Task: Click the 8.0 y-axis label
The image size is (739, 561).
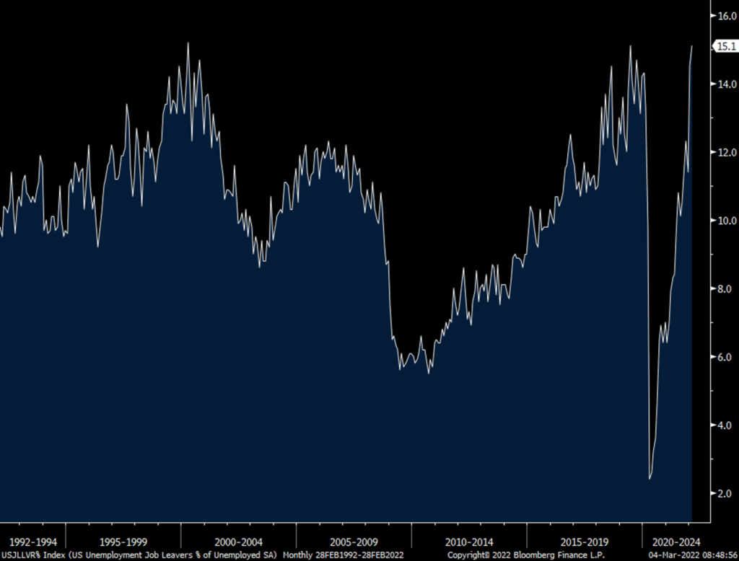Action: pyautogui.click(x=725, y=289)
